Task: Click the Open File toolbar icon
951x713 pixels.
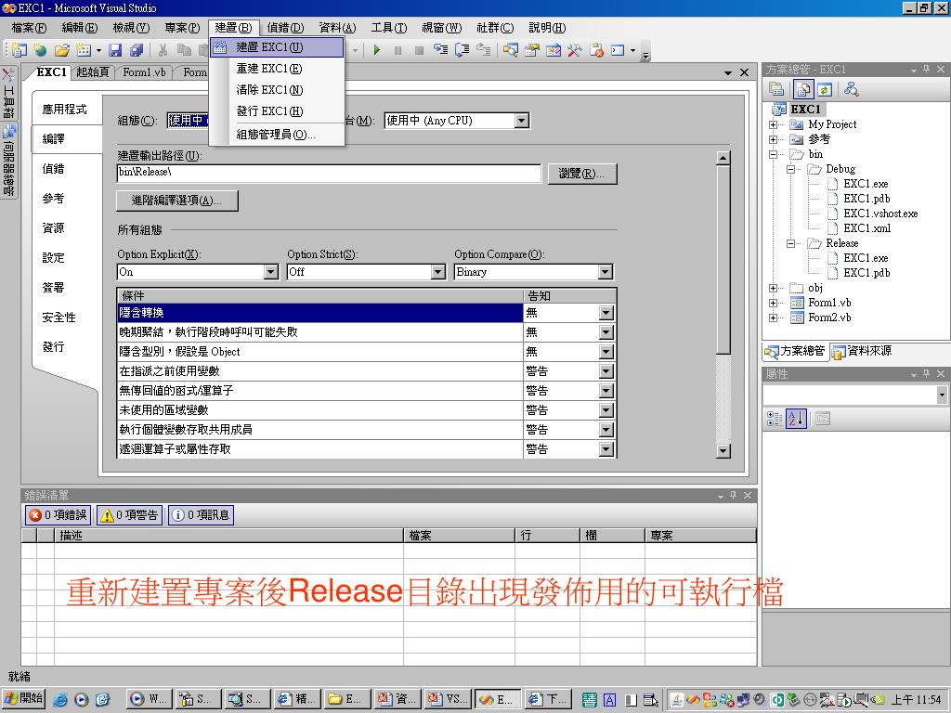Action: point(62,50)
